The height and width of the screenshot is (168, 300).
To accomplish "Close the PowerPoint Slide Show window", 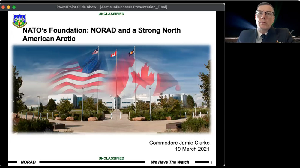I will tap(3, 7).
